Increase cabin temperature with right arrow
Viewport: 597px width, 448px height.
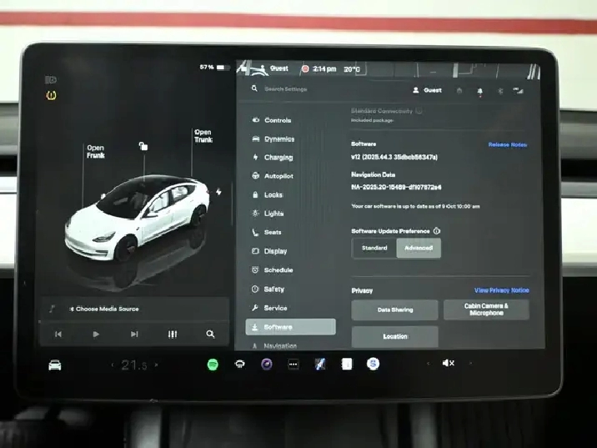(156, 365)
